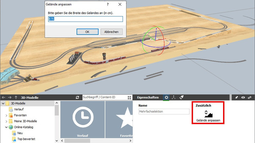The image size is (255, 143).
Task: Click tree scrollbar down arrow
Action: point(56,141)
